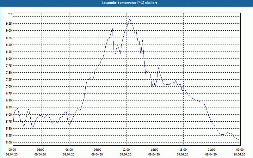Select the 6,75 y-axis label
Viewport: 253px width, 158px height.
(9, 94)
